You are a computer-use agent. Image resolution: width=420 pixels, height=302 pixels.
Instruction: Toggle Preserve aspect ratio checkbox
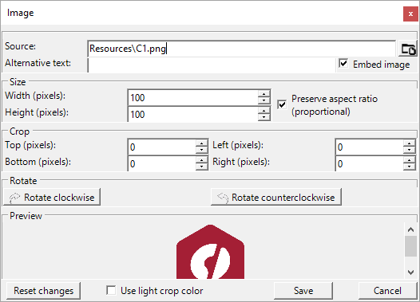(282, 104)
